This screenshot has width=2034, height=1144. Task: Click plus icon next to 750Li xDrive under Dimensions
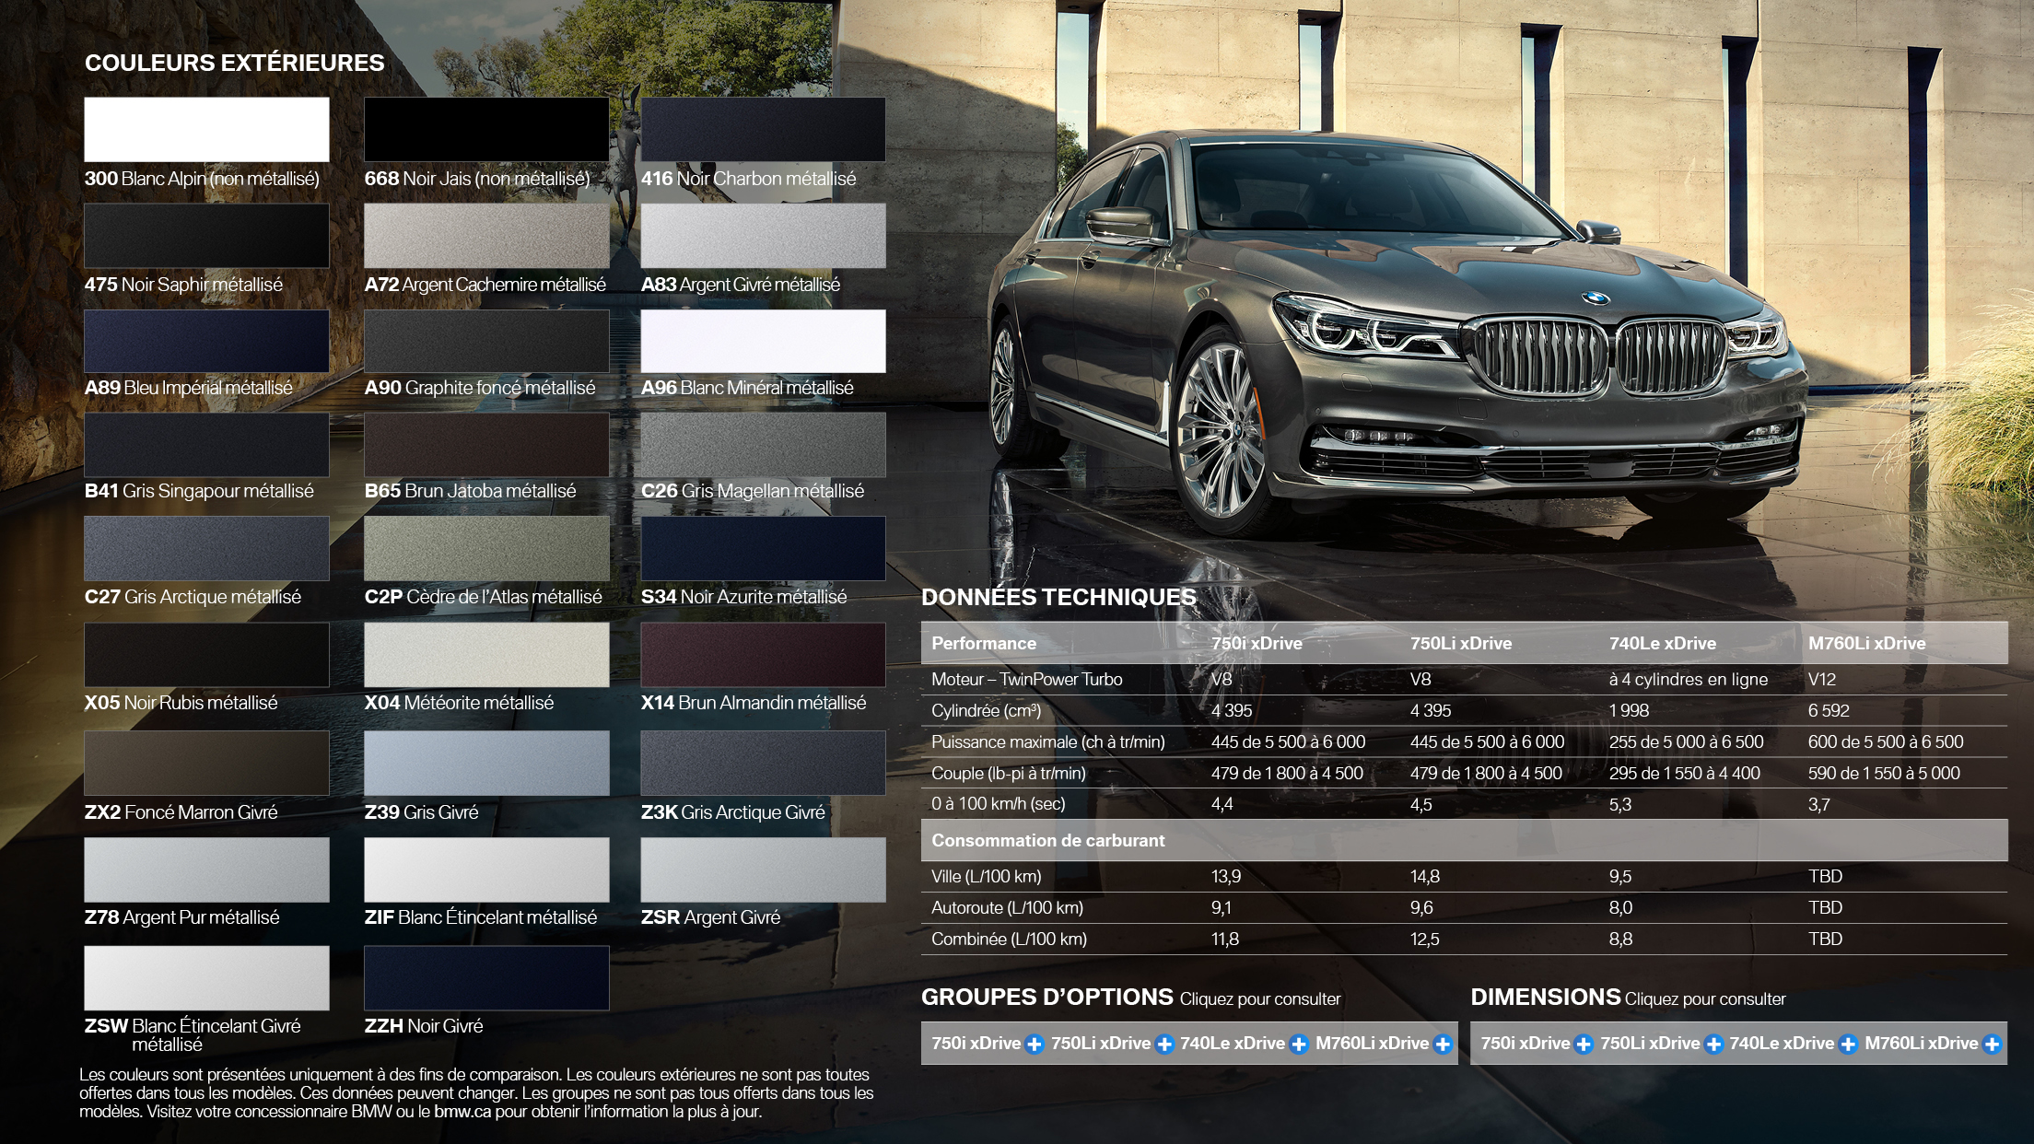(1713, 1044)
